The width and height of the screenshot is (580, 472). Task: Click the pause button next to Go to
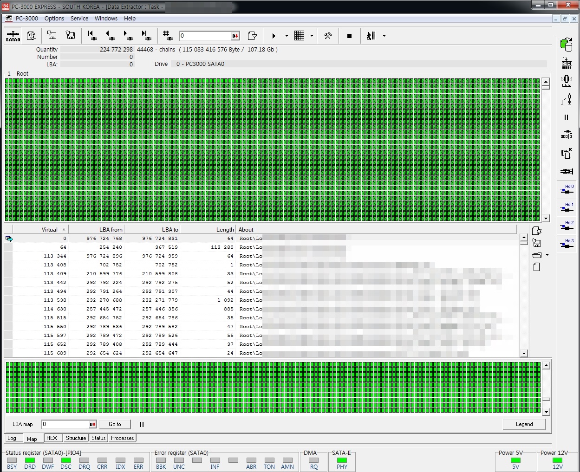[142, 424]
